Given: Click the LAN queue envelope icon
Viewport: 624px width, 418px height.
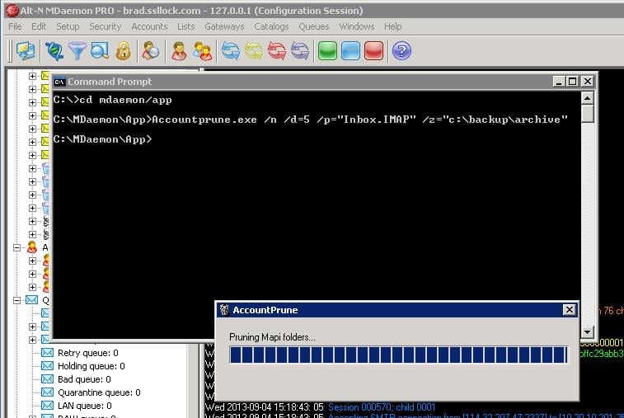Looking at the screenshot, I should click(x=47, y=406).
